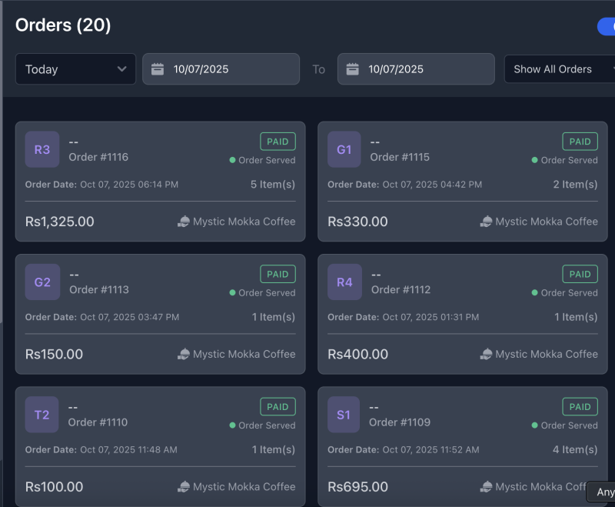Click the Order Served status dot on Order #1109
This screenshot has width=615, height=507.
534,425
